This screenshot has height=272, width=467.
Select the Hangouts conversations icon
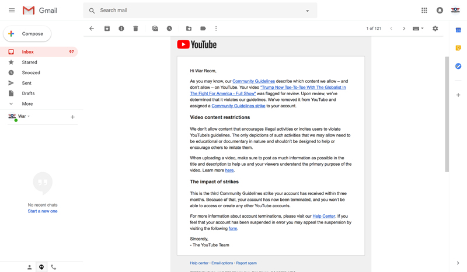coord(41,267)
